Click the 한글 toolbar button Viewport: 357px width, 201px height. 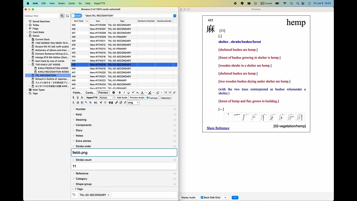click(111, 103)
